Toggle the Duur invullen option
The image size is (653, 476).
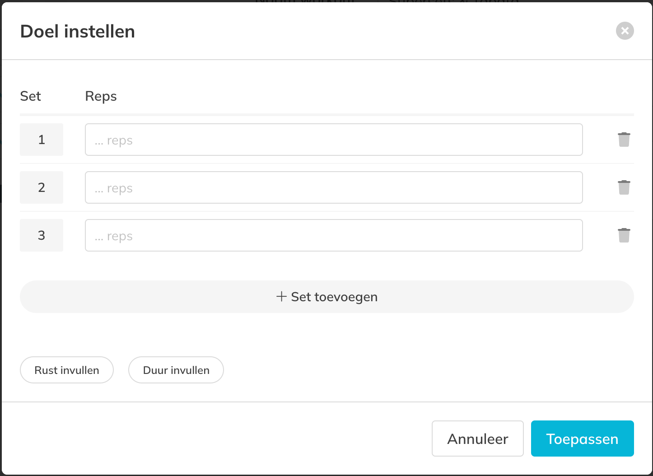point(176,370)
